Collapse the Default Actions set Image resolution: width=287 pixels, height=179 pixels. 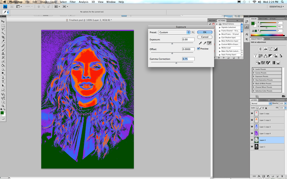coord(217,24)
